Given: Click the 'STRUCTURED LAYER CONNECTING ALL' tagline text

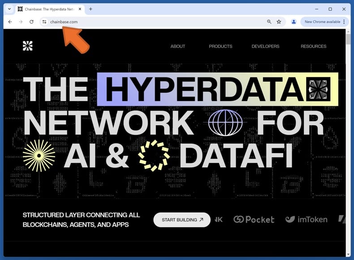Looking at the screenshot, I should tap(81, 215).
